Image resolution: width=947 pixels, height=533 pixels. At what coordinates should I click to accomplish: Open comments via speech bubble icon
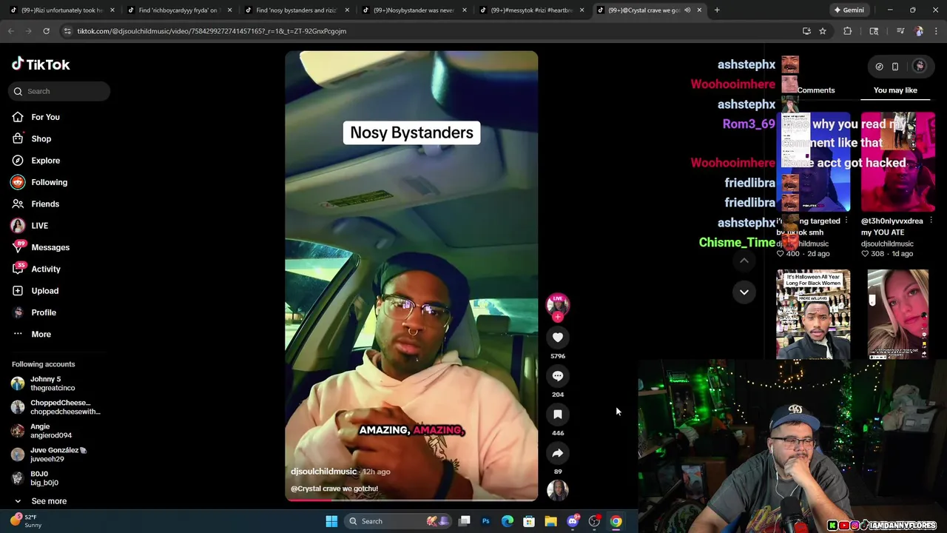558,376
